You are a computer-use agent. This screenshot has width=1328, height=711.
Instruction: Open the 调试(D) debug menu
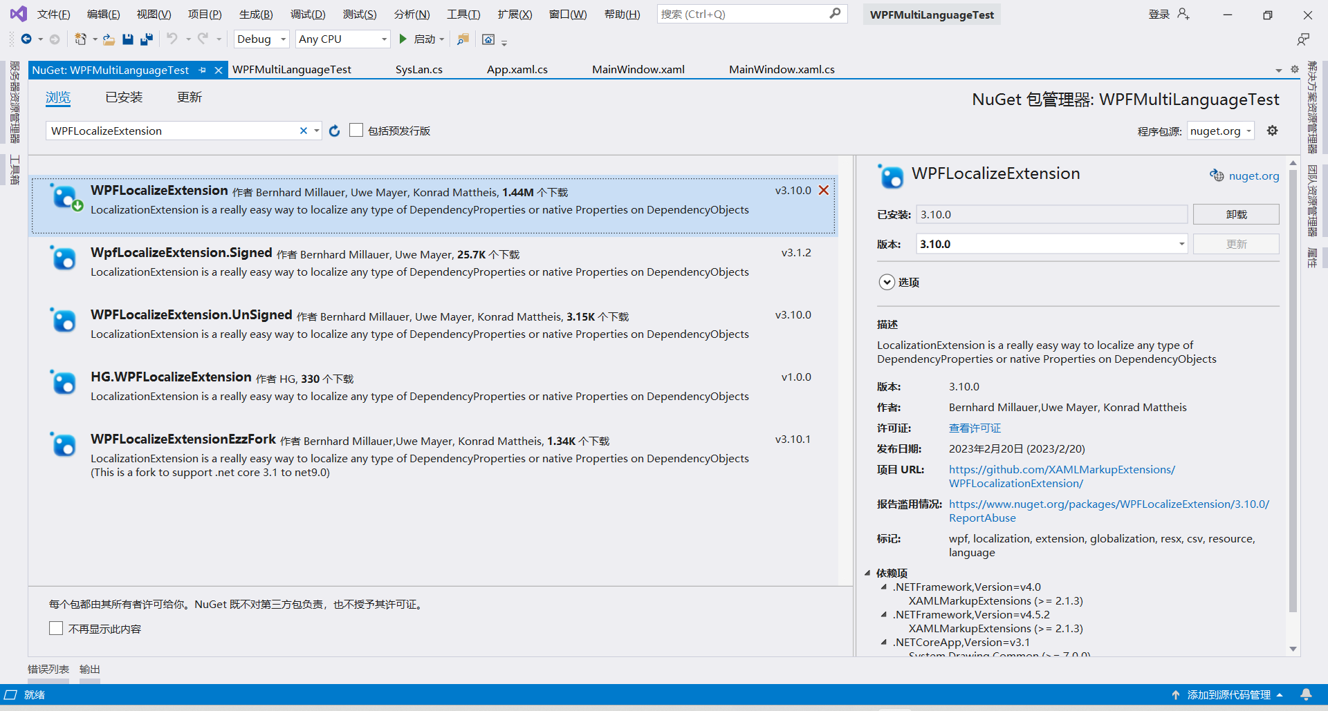coord(308,15)
